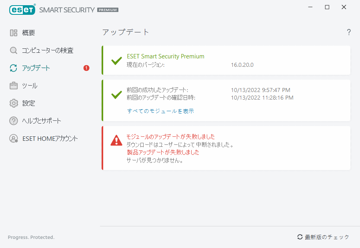The height and width of the screenshot is (248, 360).
Task: Maximize the ESET window
Action: pos(327,7)
